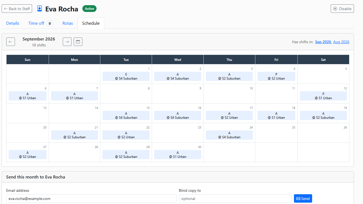
Task: Open the A shift on September 18
Action: coord(276,115)
